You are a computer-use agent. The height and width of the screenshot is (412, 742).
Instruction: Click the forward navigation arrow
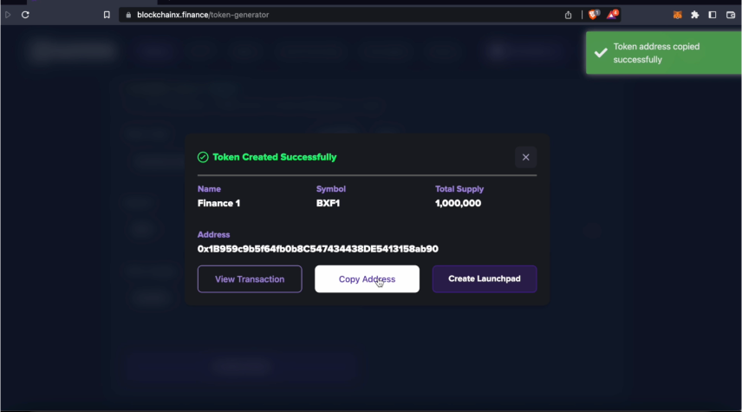tap(8, 15)
